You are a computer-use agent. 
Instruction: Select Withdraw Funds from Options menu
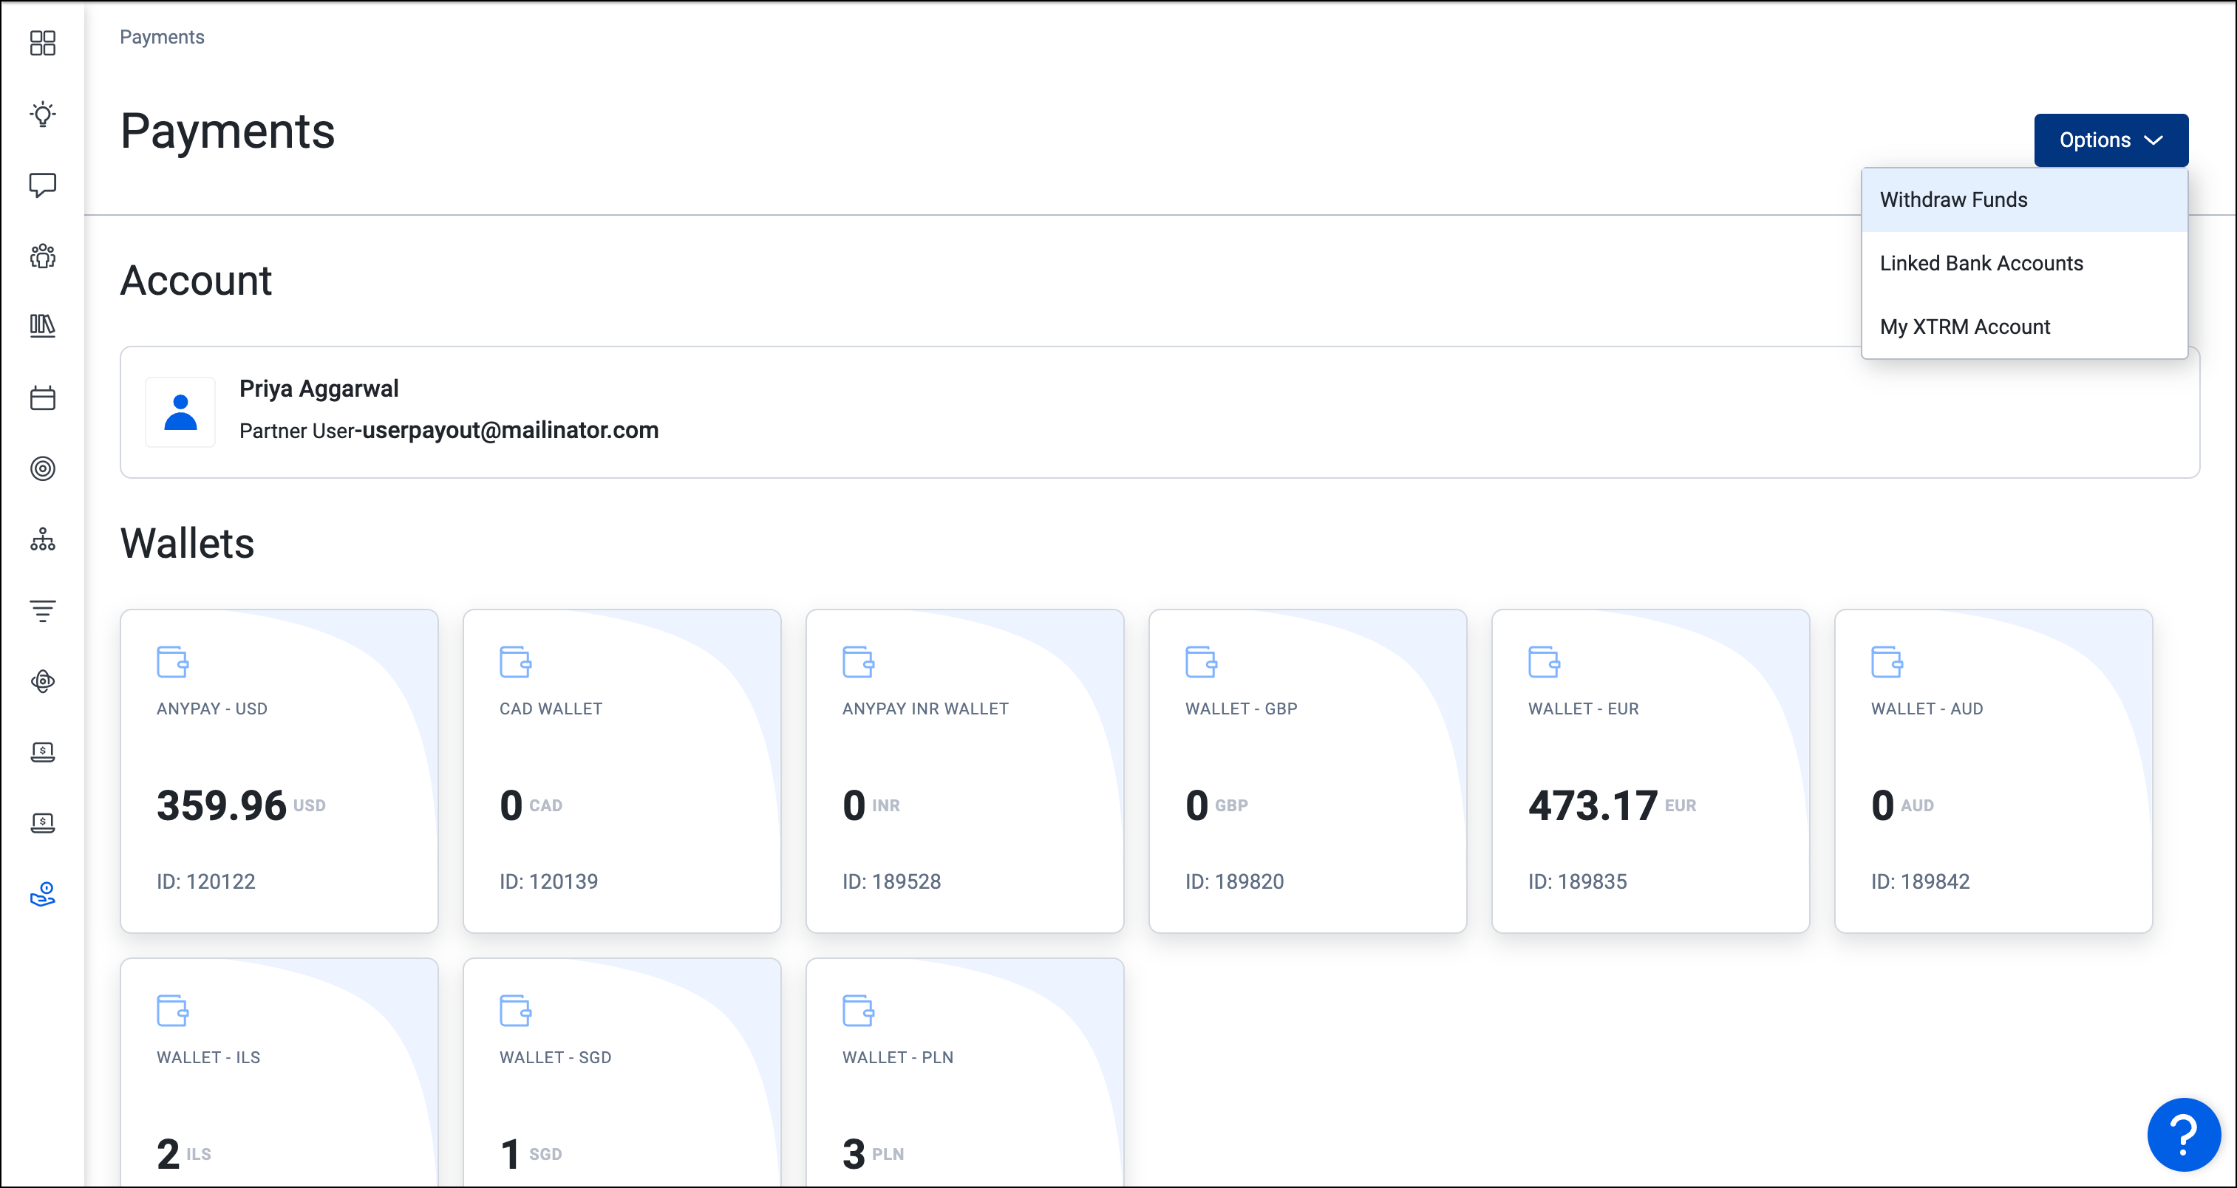pos(2024,199)
